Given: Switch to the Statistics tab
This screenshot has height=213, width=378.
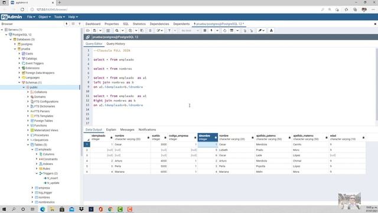Looking at the screenshot, I should click(139, 24).
